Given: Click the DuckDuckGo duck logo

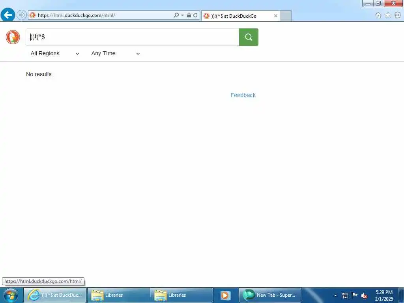Looking at the screenshot, I should tap(13, 37).
